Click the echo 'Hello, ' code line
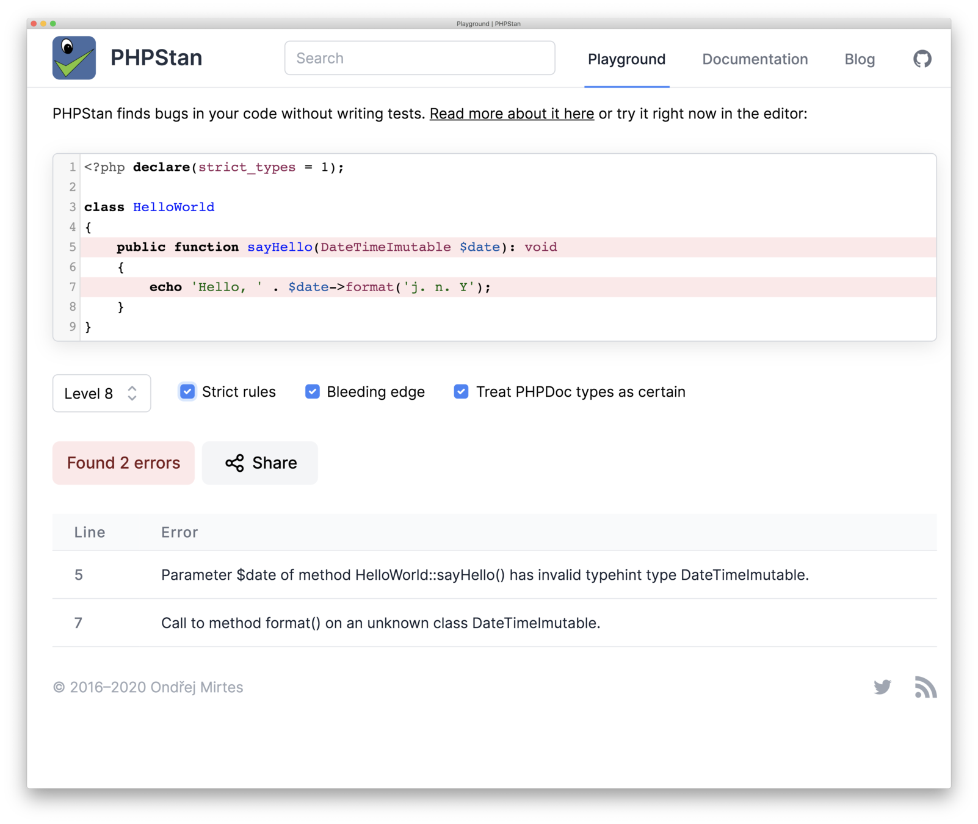978x824 pixels. 508,287
